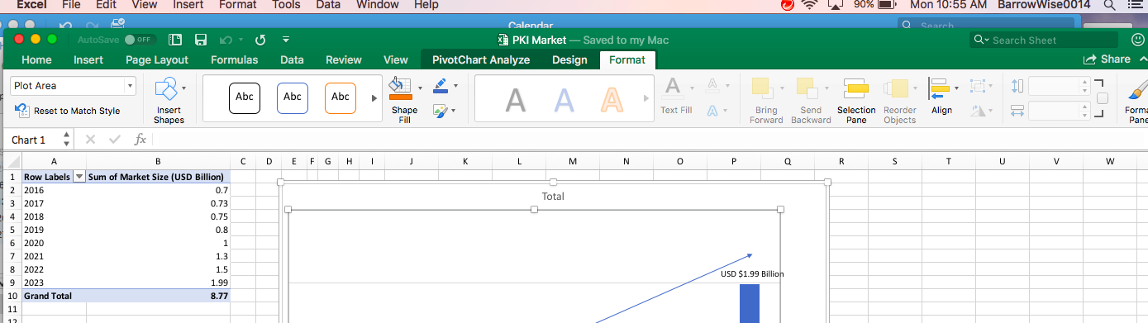Open the Format Pane
Viewport: 1148px width, 323px height.
[x=1137, y=100]
